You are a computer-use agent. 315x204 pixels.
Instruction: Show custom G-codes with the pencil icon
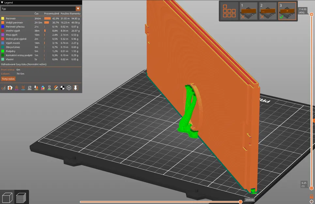pyautogui.click(x=56, y=87)
